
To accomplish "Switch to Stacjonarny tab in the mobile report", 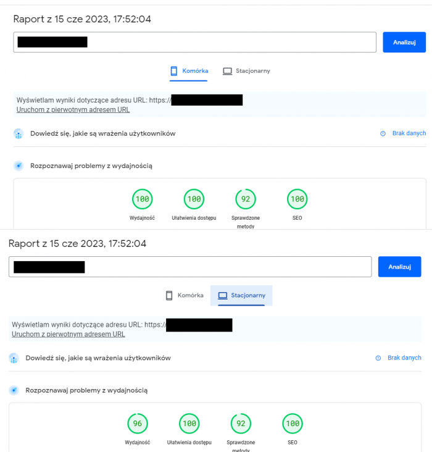I will (x=246, y=71).
